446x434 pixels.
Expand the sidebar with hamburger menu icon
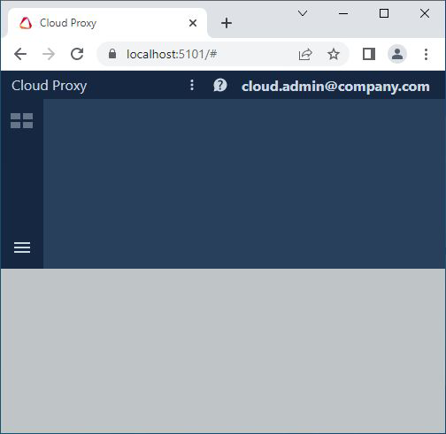pyautogui.click(x=22, y=247)
